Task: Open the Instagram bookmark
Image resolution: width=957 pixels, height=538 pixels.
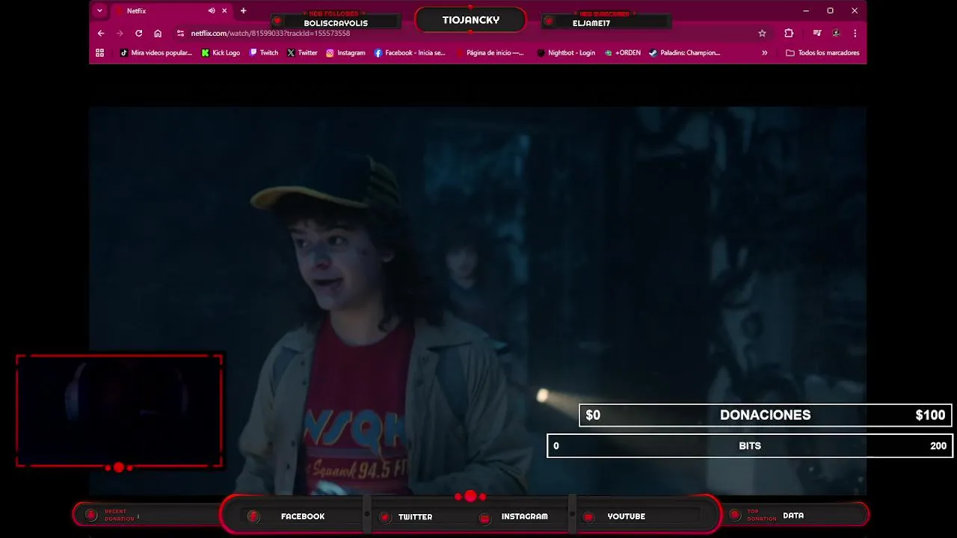Action: click(x=345, y=53)
